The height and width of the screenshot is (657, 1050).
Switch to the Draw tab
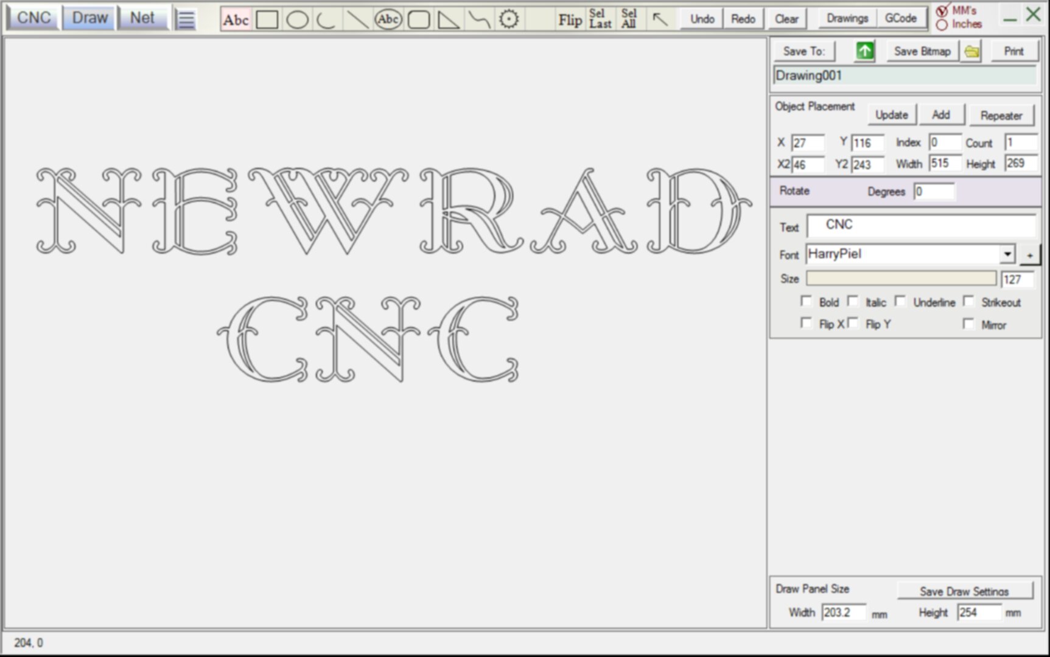89,18
